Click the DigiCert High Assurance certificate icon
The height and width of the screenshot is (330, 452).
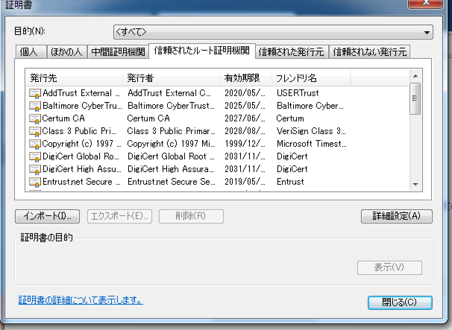click(x=35, y=169)
